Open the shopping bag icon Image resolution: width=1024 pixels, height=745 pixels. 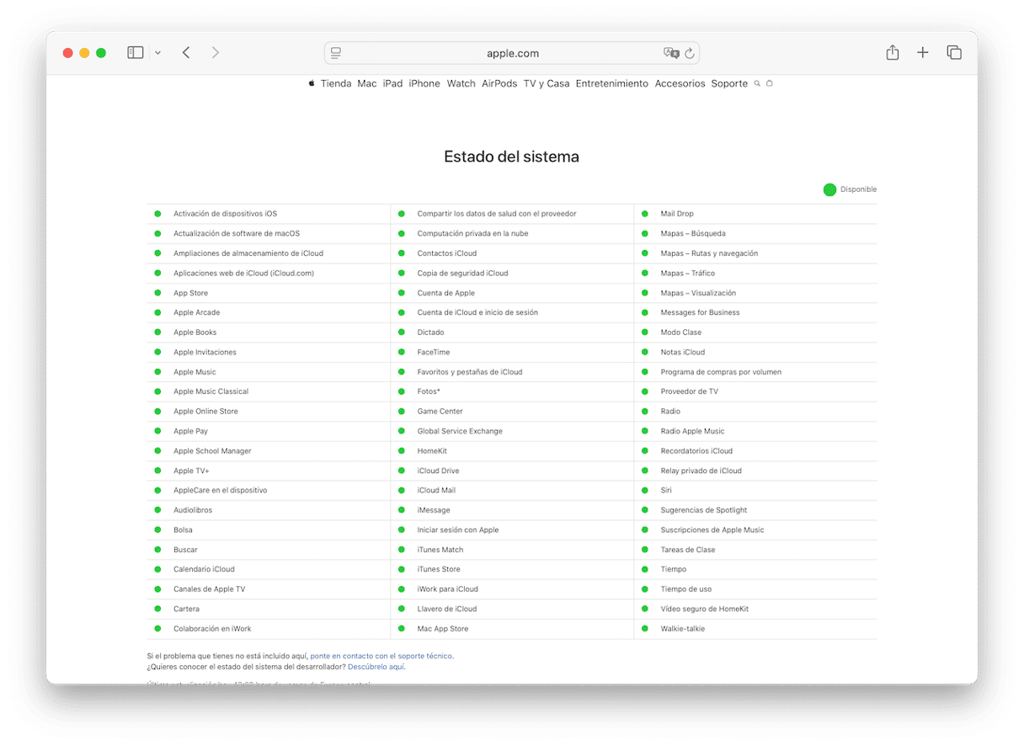[769, 83]
